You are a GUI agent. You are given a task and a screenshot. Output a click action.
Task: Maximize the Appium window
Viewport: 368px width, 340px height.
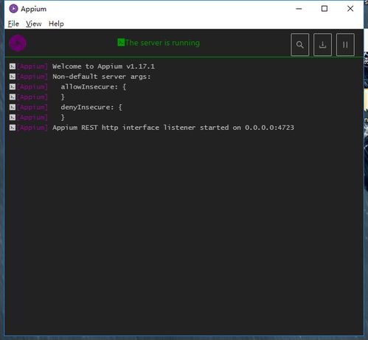pos(324,9)
